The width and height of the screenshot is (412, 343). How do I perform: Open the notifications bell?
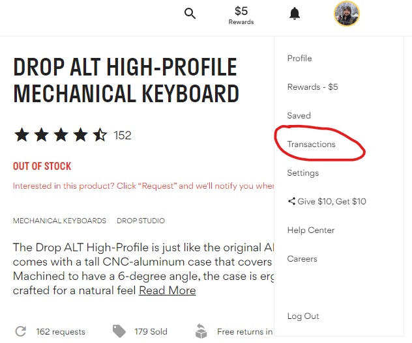click(x=295, y=14)
